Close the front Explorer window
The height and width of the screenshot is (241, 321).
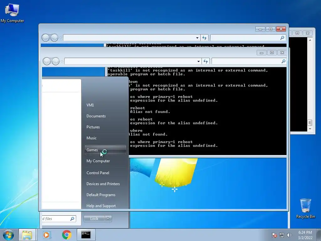[x=282, y=53]
